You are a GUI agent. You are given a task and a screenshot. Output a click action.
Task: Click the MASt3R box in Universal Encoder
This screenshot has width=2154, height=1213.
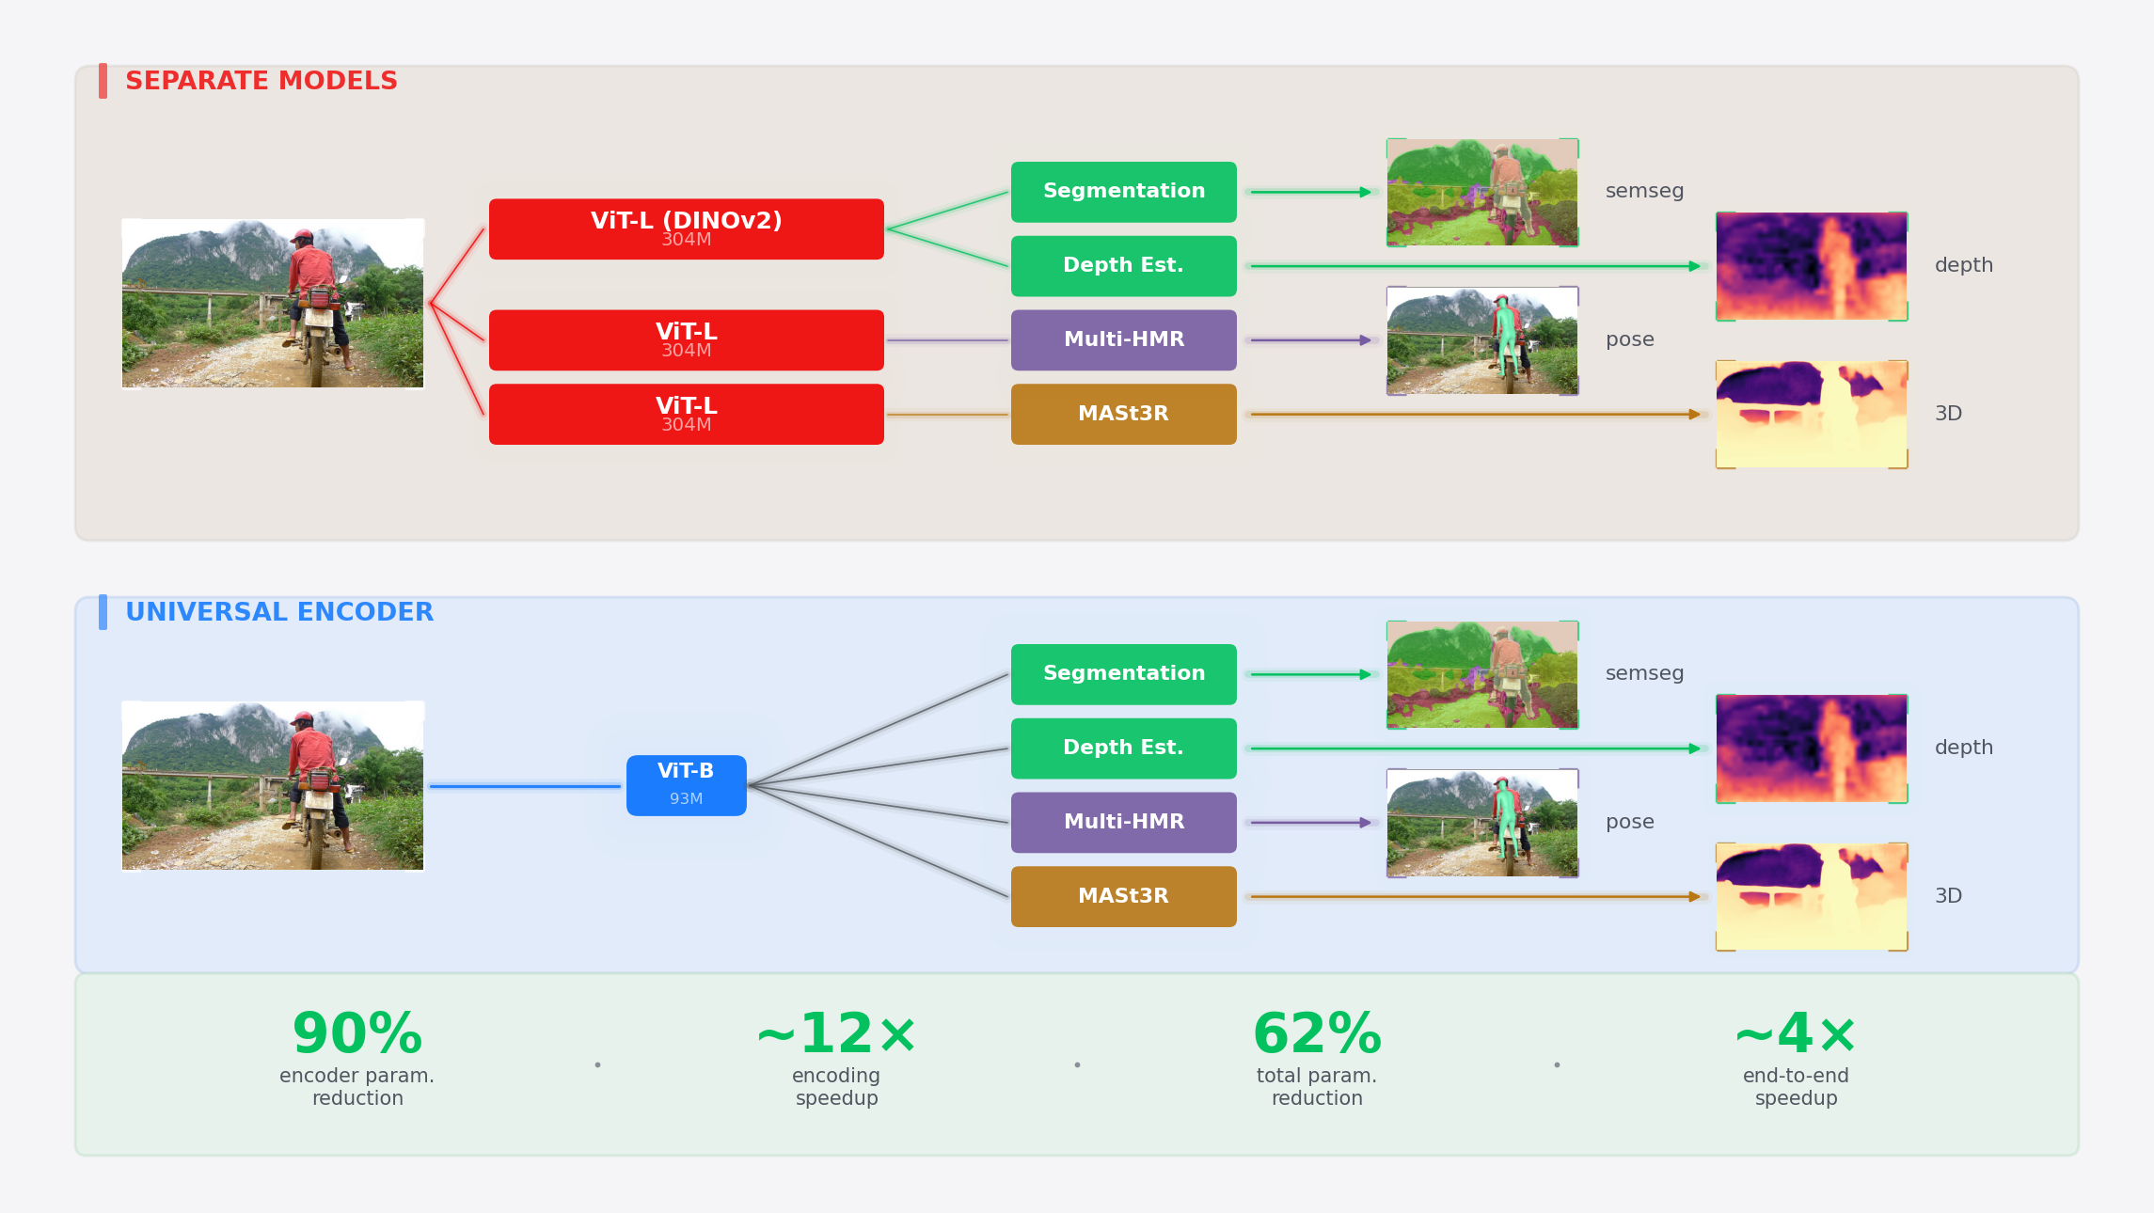(1124, 896)
